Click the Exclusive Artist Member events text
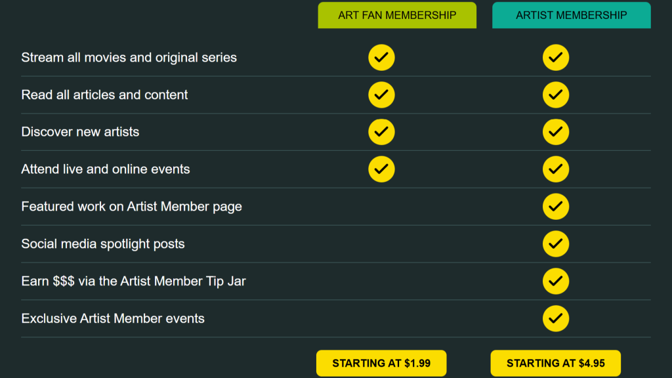Image resolution: width=672 pixels, height=378 pixels. [113, 318]
